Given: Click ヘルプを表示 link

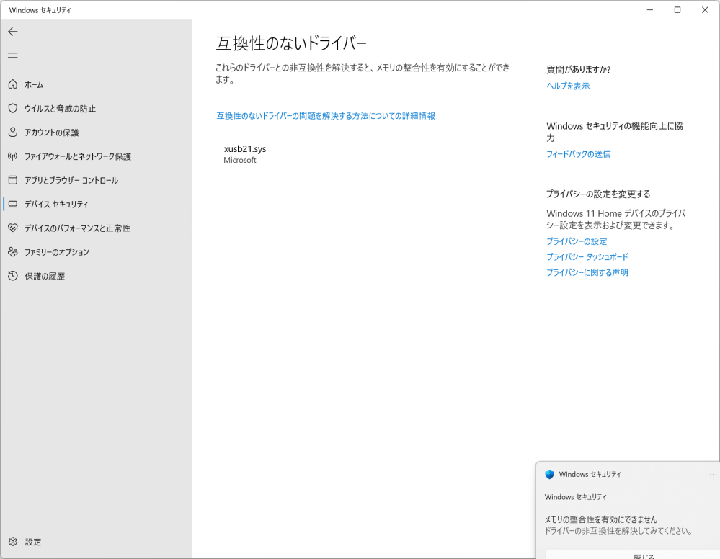Looking at the screenshot, I should pos(568,86).
